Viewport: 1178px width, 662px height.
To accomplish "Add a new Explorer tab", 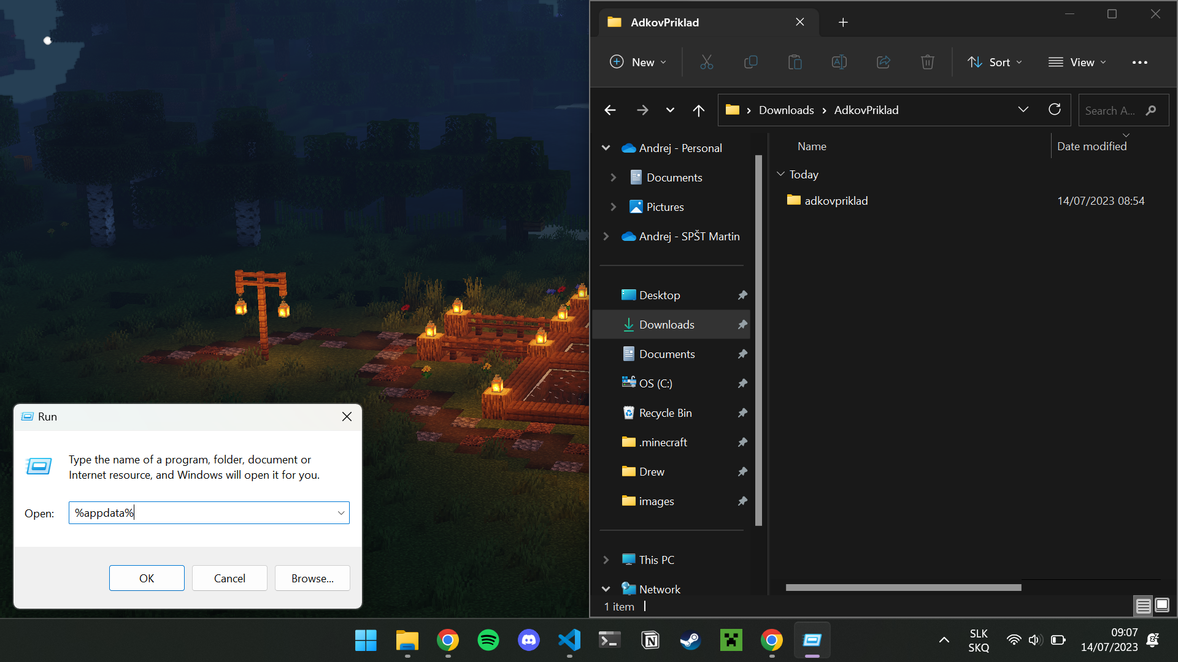I will (843, 22).
